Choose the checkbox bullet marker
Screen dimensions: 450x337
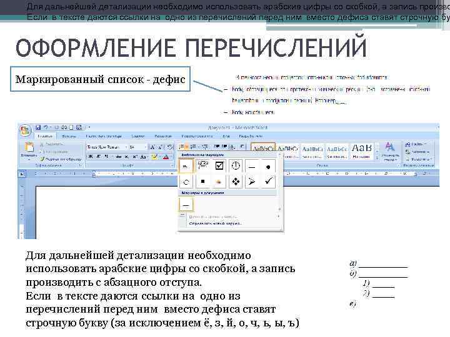point(219,166)
